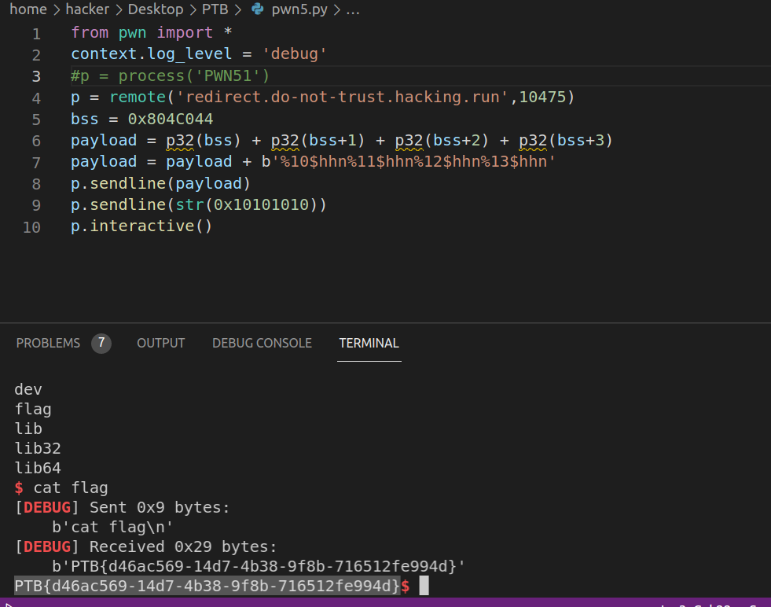
Task: Open the 'Desktop' breadcrumb segment
Action: click(156, 9)
